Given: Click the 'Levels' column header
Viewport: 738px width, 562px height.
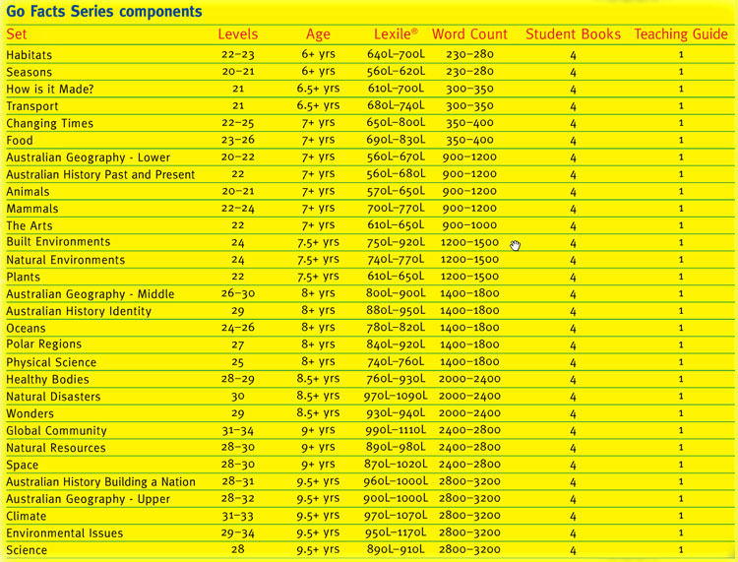Looking at the screenshot, I should click(x=238, y=33).
